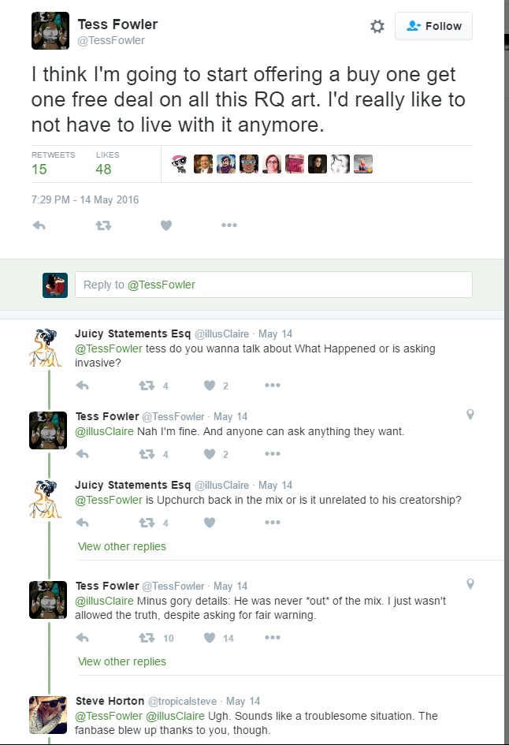Reply to Juicy Statements' 'What Happened' tweet

pos(83,386)
